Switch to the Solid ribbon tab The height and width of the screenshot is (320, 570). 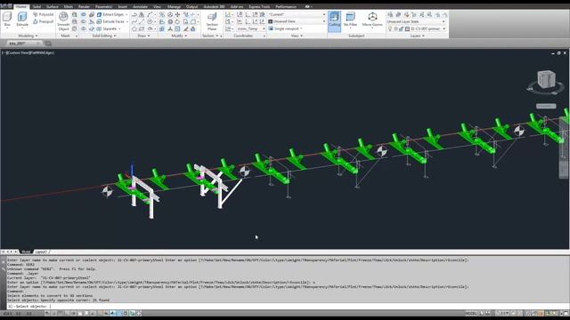coord(37,6)
